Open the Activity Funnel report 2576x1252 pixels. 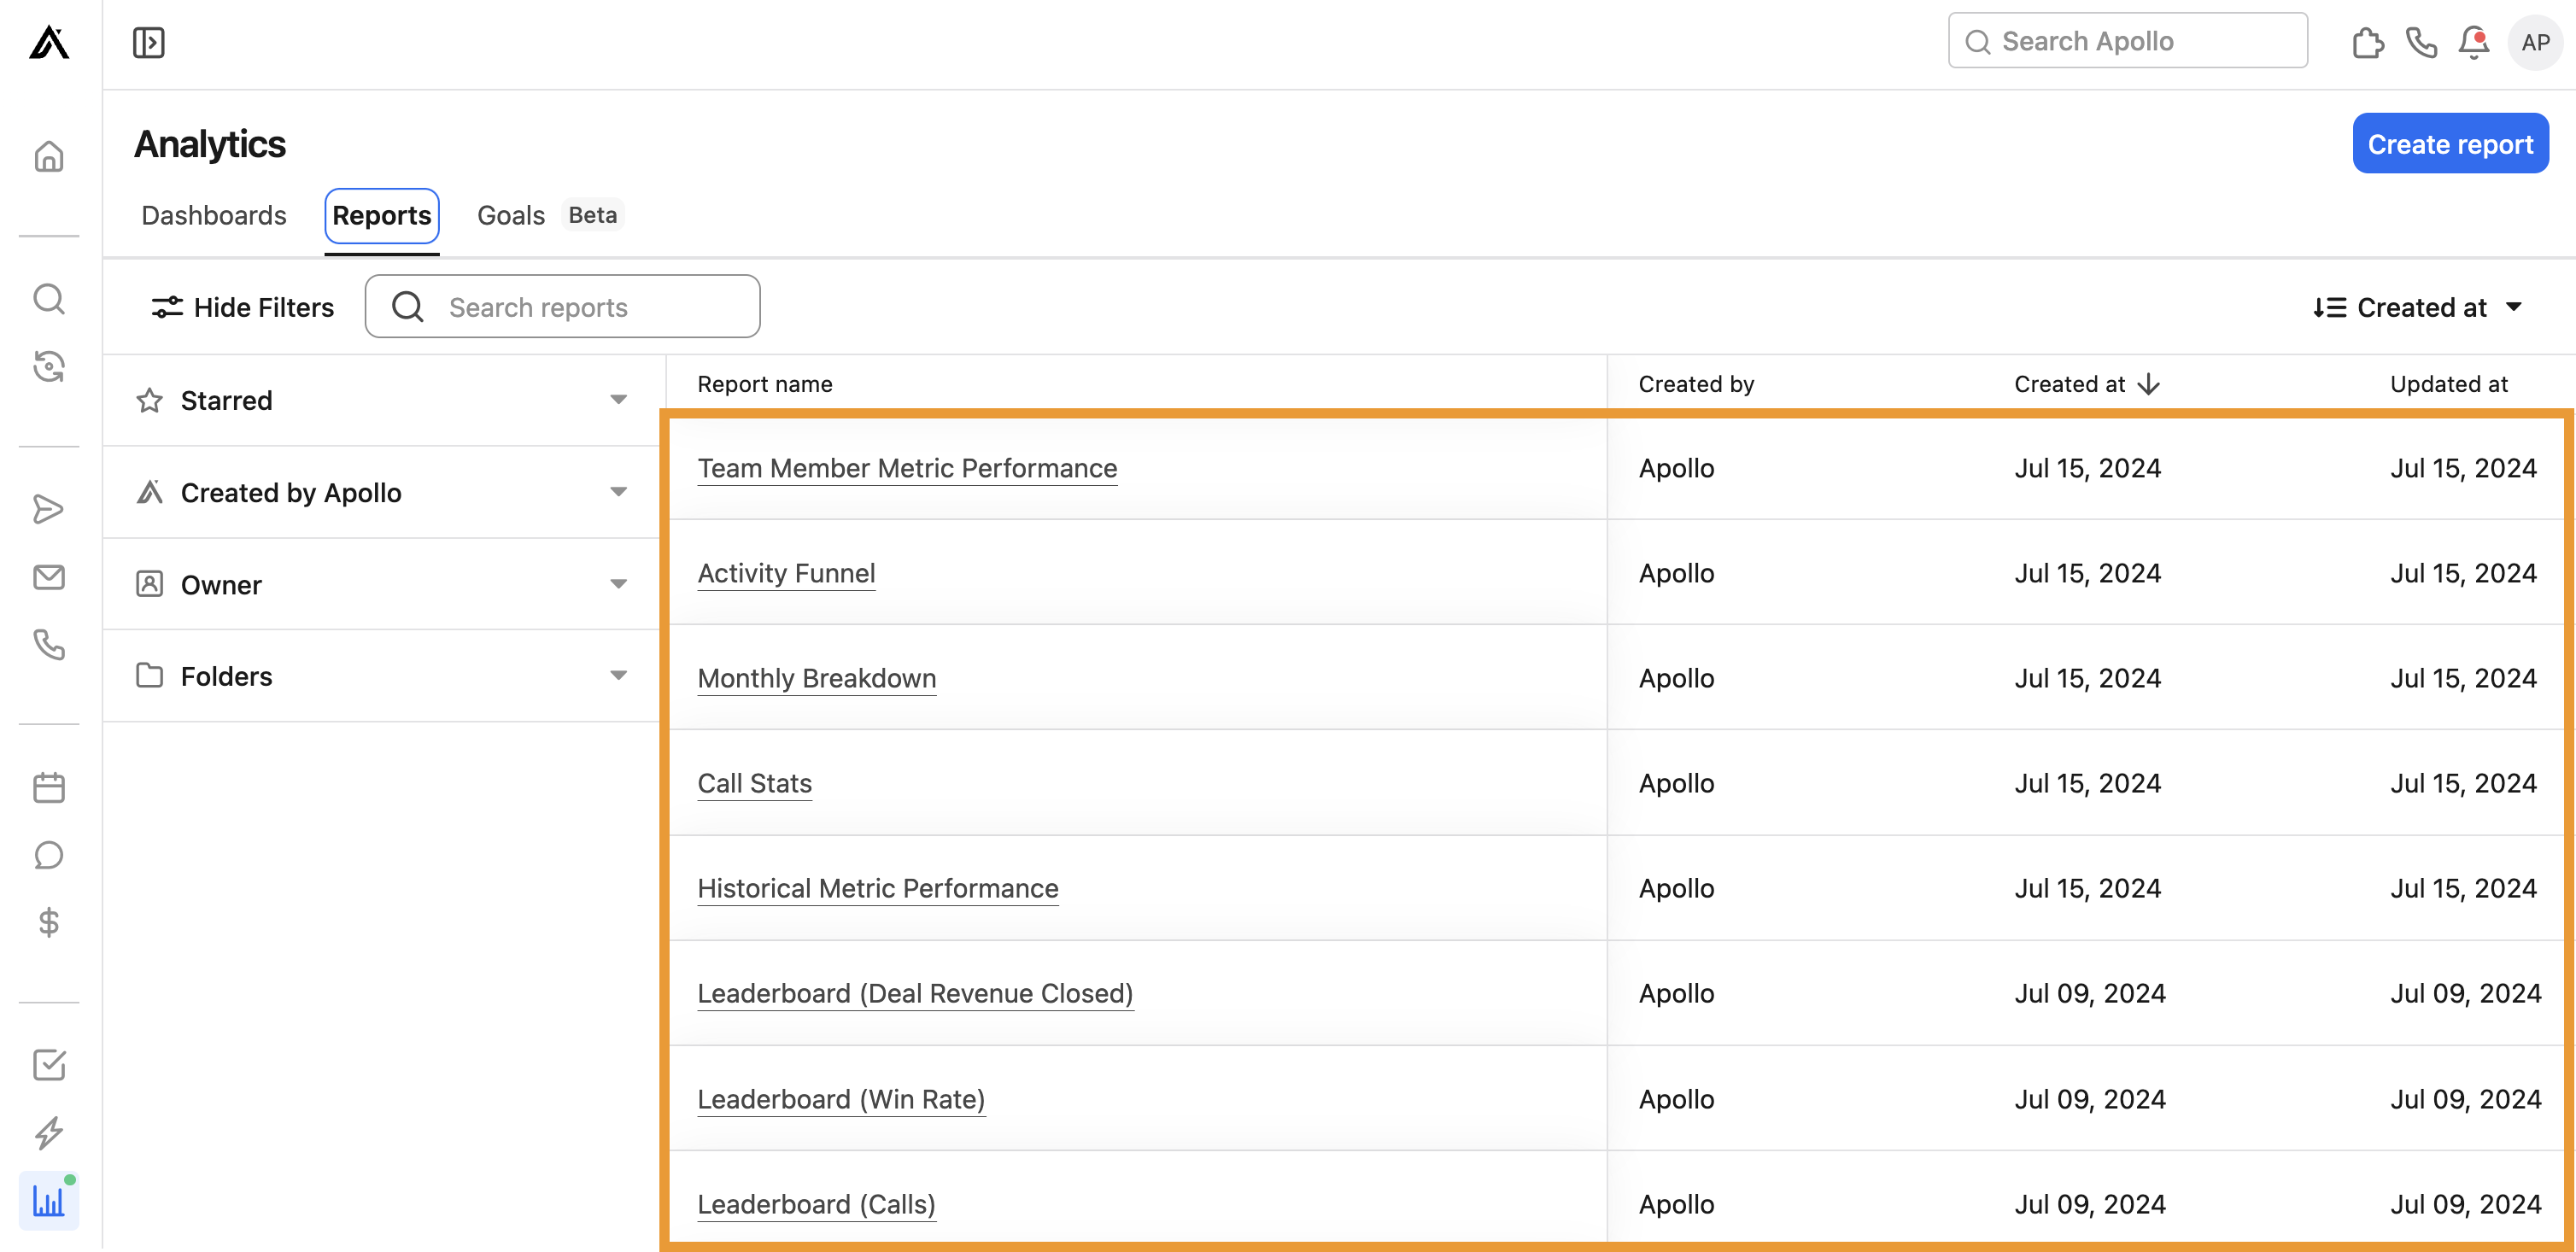[x=786, y=573]
